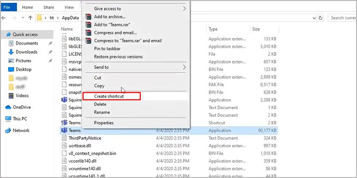Click the blue File tab button
This screenshot has height=178, width=357.
point(7,7)
